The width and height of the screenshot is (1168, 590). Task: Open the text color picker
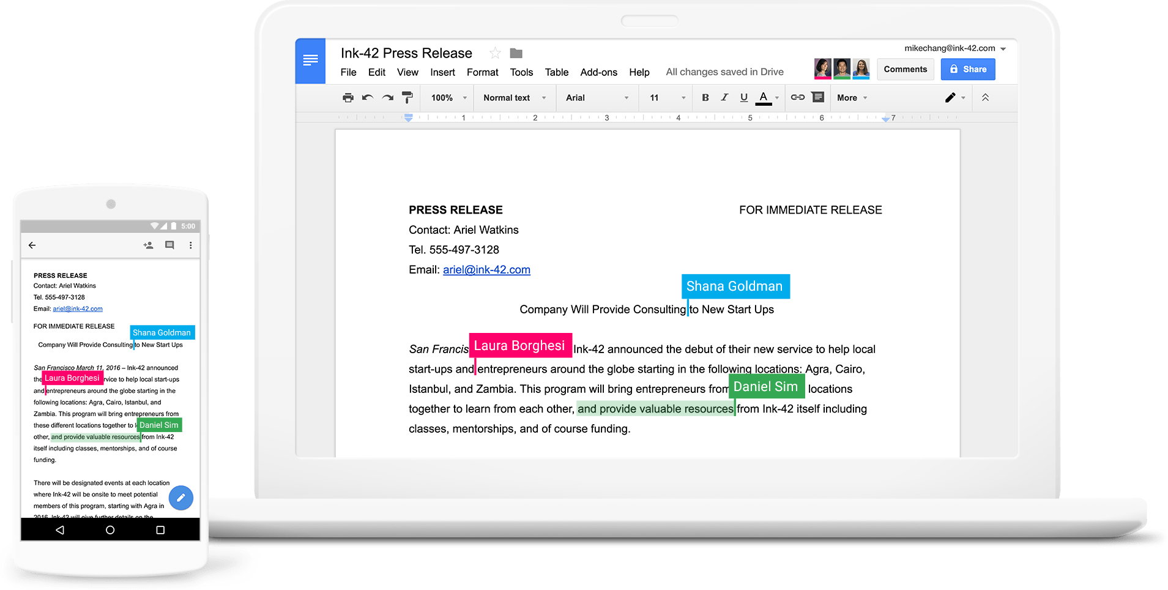pyautogui.click(x=764, y=97)
